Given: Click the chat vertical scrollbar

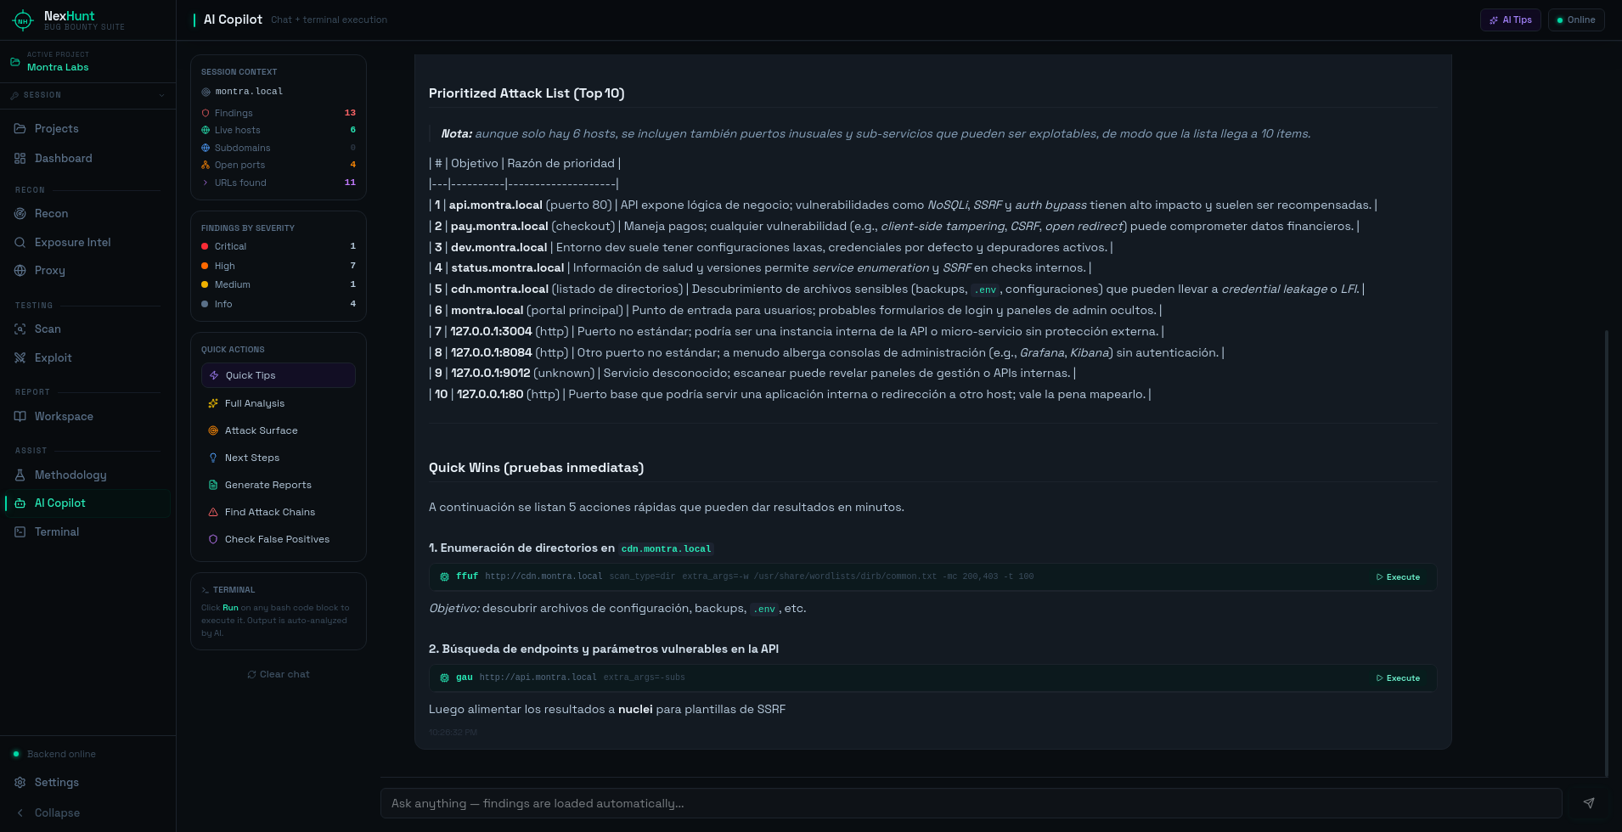Looking at the screenshot, I should pos(1607,553).
